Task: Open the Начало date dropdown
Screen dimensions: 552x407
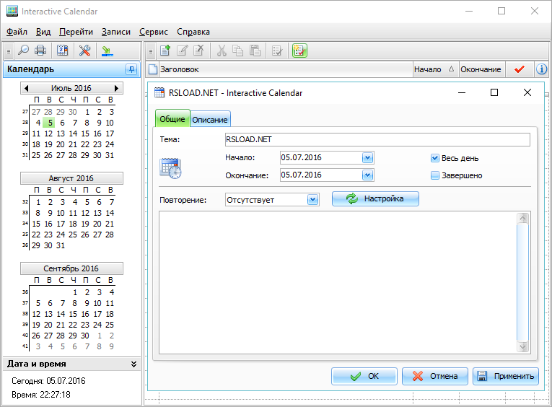Action: (x=367, y=157)
